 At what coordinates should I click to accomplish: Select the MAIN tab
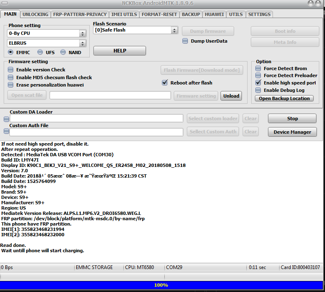[x=10, y=14]
